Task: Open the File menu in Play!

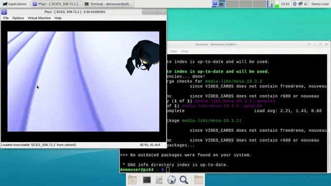Action: click(x=6, y=18)
